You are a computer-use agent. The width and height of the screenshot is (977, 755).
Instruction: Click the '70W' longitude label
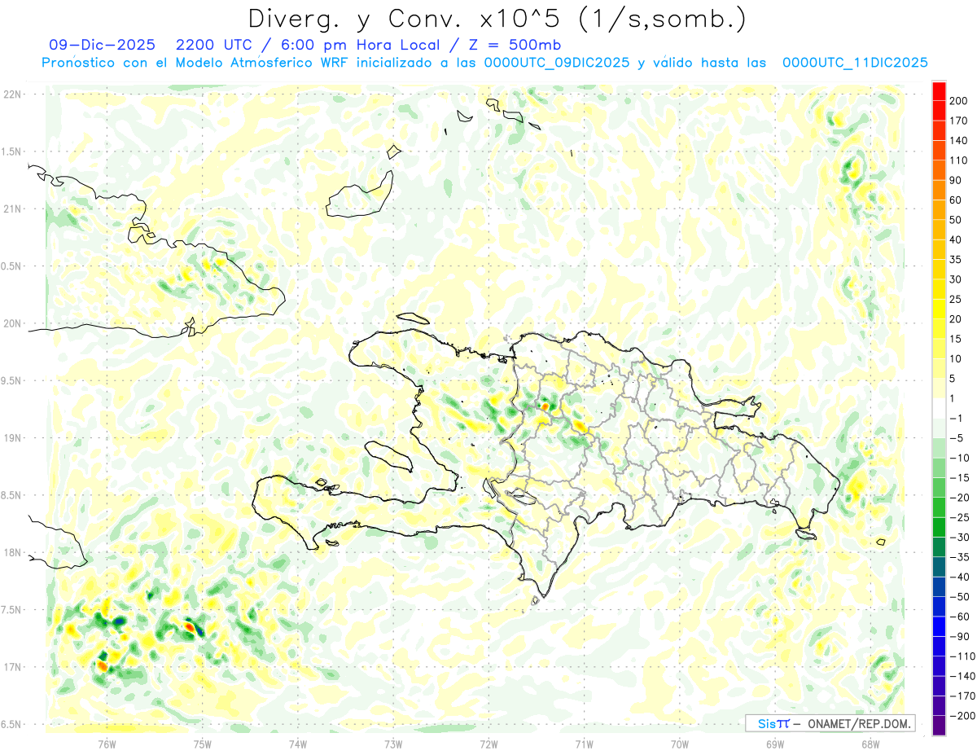point(680,744)
